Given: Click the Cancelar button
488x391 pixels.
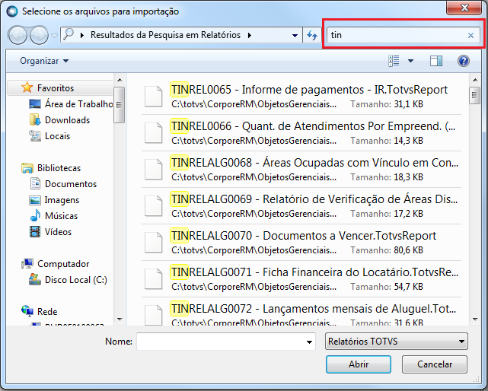Looking at the screenshot, I should (x=435, y=364).
